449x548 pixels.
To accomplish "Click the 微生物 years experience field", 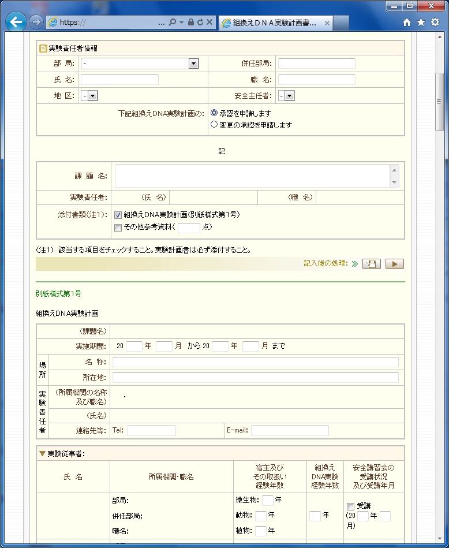I will (x=267, y=501).
